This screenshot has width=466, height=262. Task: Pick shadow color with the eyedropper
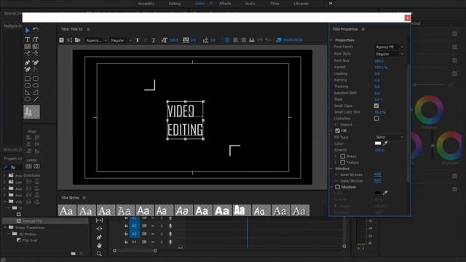tap(385, 192)
